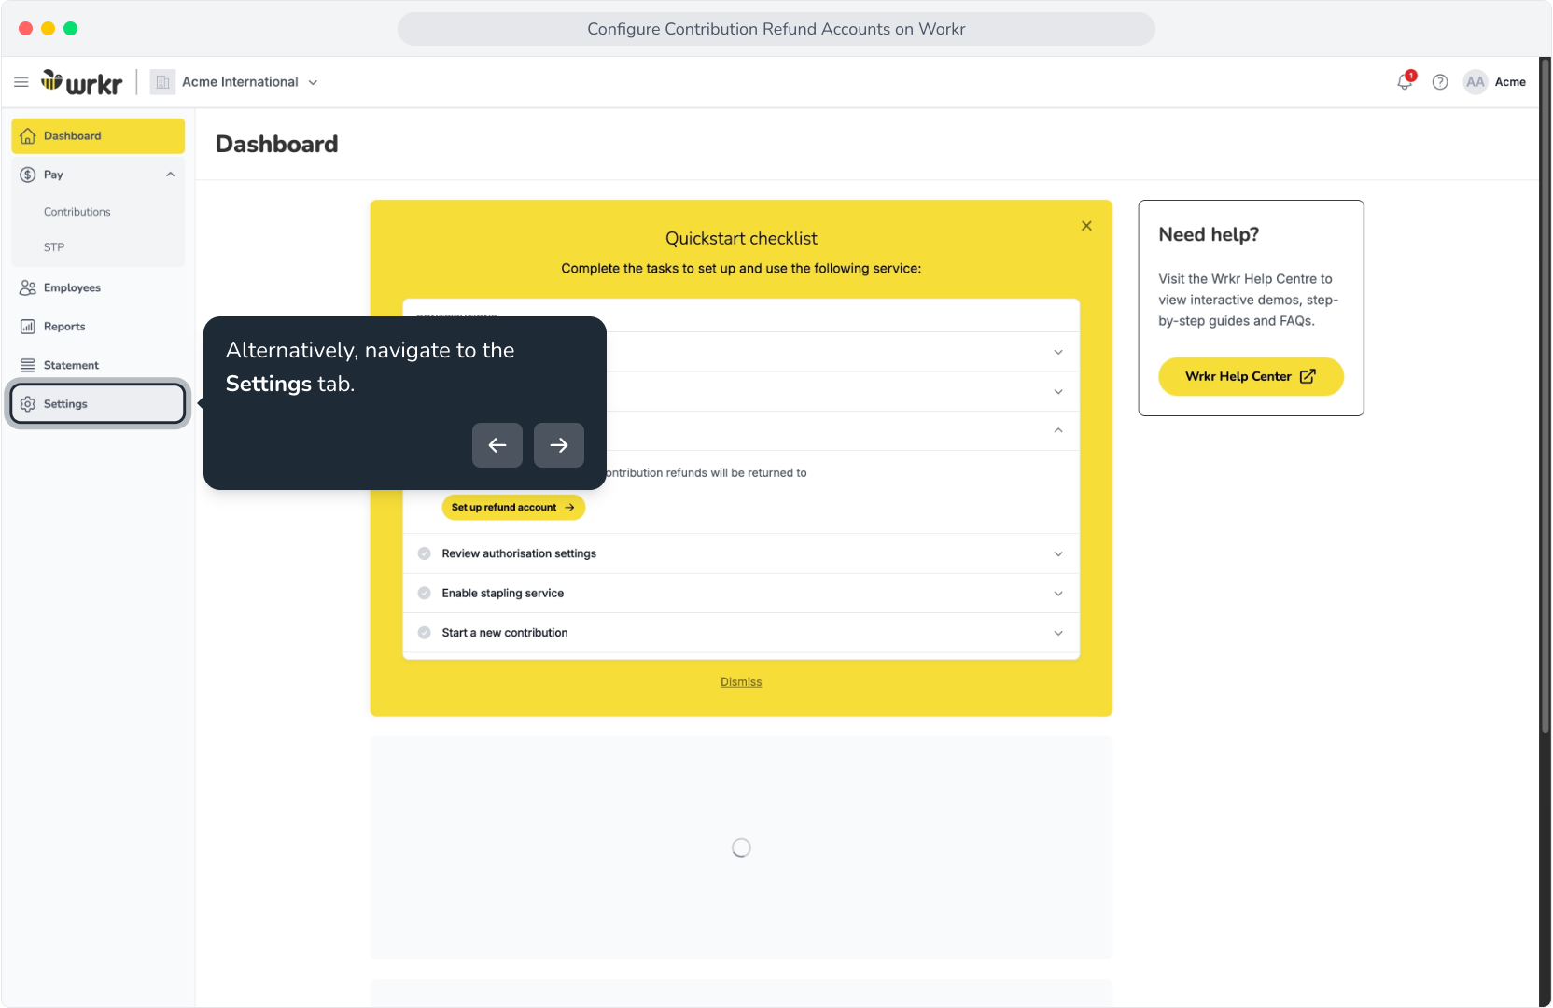Click the Set up refund account button
Viewport: 1553px width, 1008px height.
513,508
